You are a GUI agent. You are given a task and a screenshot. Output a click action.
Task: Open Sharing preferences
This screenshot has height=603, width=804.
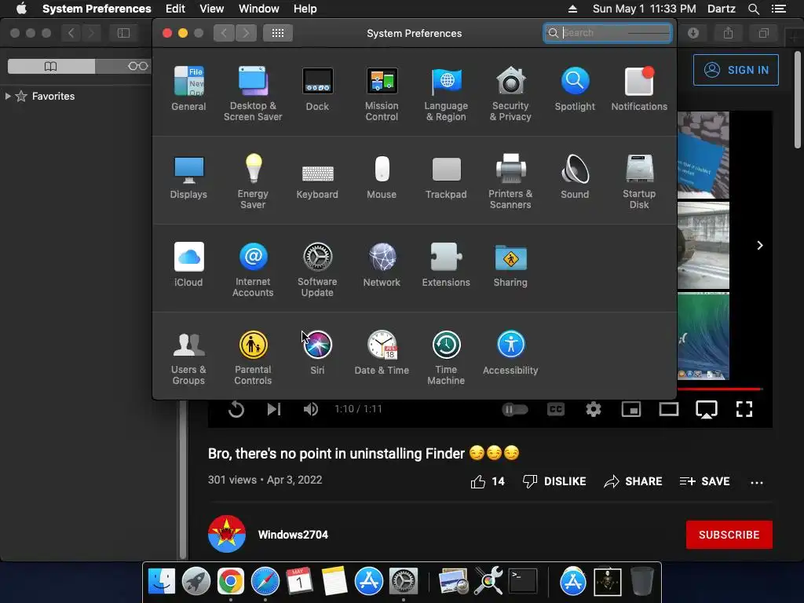pyautogui.click(x=510, y=265)
